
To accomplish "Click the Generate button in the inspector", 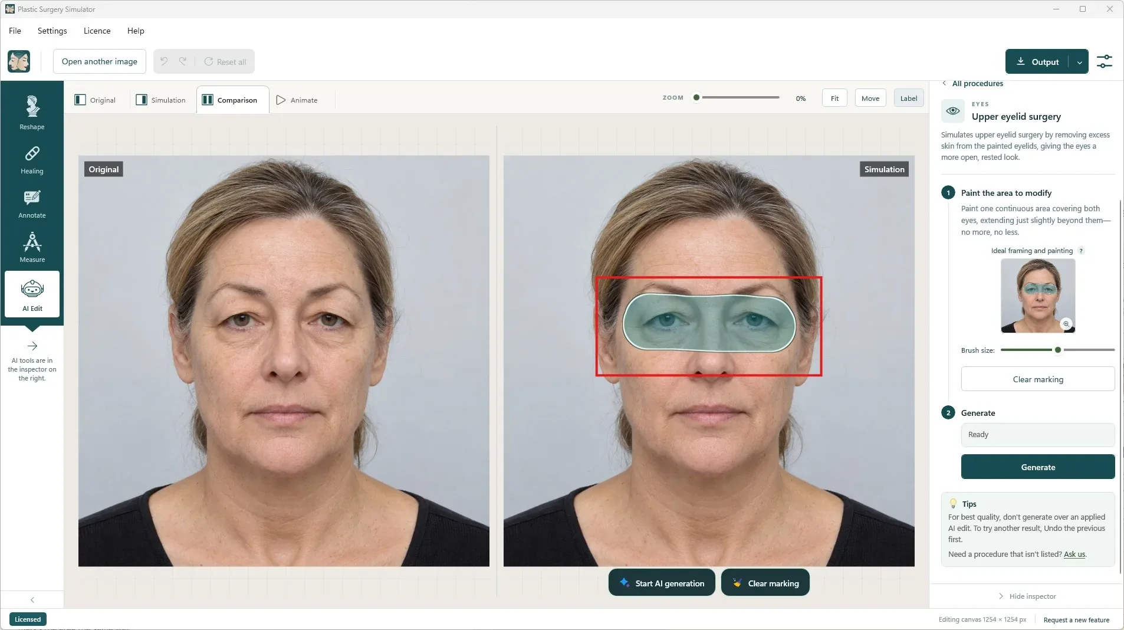I will [x=1038, y=467].
